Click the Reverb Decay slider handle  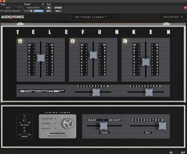(x=58, y=133)
